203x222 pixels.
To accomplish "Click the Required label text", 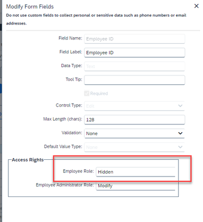I will tap(99, 93).
